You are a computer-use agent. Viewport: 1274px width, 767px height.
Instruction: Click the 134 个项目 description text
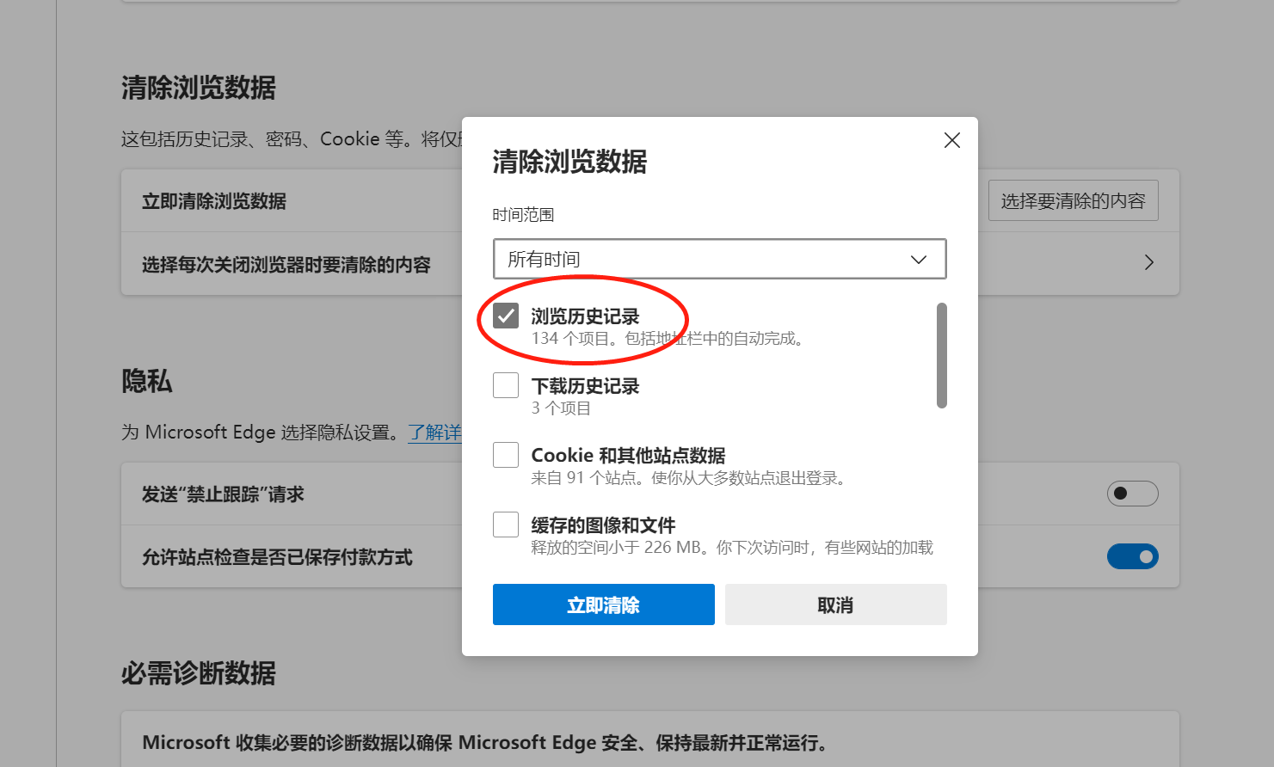click(x=668, y=339)
